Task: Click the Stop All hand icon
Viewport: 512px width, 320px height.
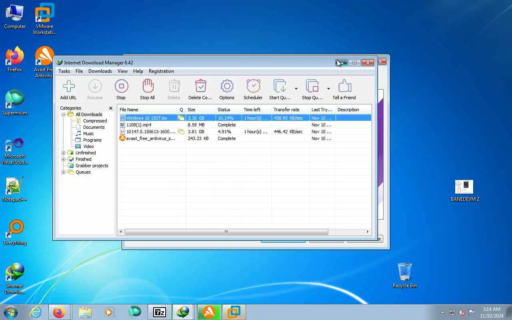Action: click(148, 89)
